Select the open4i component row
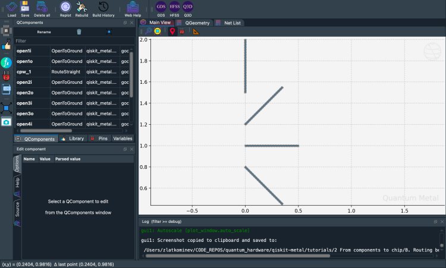This screenshot has height=268, width=446. click(x=72, y=124)
